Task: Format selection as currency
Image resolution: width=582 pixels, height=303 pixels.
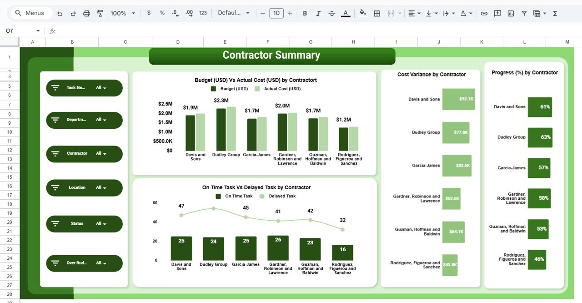Action: 149,13
